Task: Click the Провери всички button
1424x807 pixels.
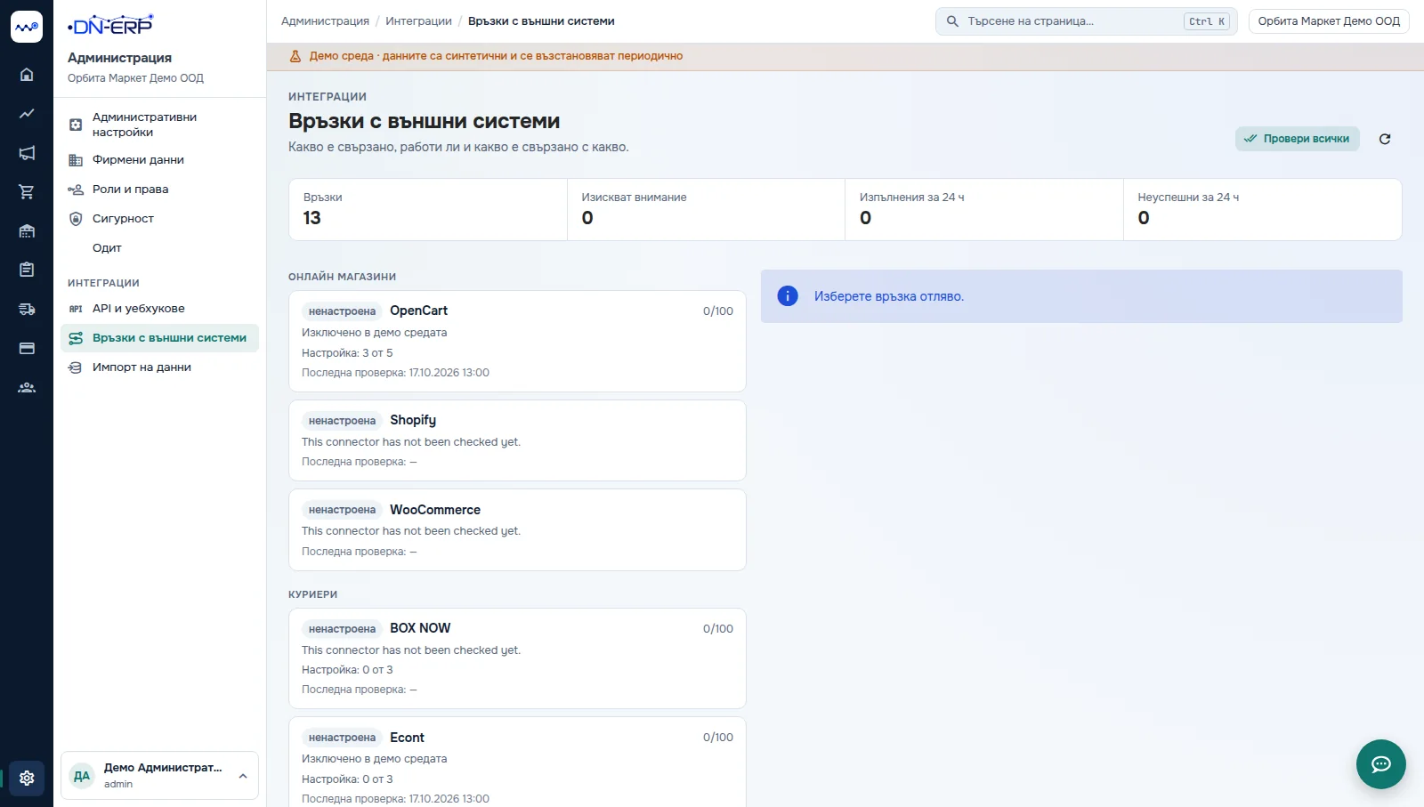Action: pos(1297,139)
